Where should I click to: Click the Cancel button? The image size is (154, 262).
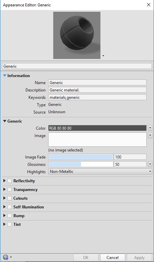(112, 258)
